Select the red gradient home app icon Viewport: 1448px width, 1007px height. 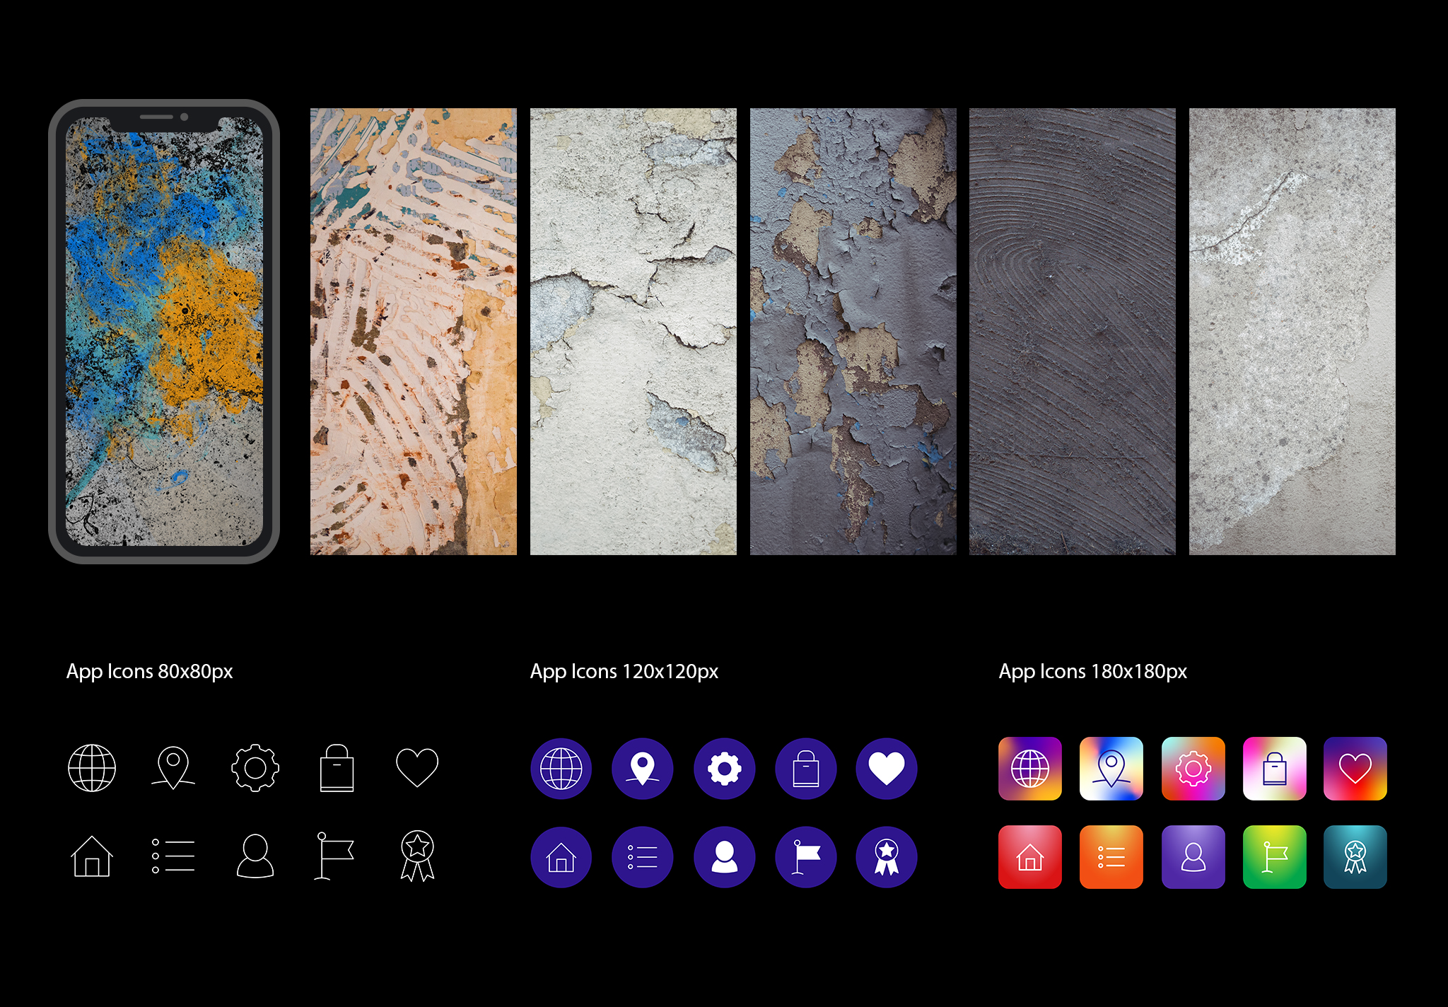(1030, 856)
